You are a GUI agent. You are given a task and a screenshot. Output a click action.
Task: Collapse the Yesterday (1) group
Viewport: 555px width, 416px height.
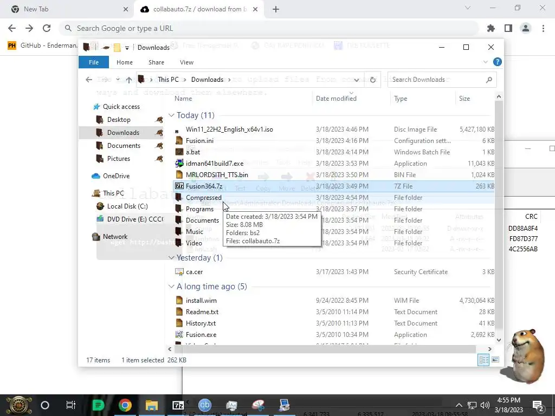pos(172,258)
